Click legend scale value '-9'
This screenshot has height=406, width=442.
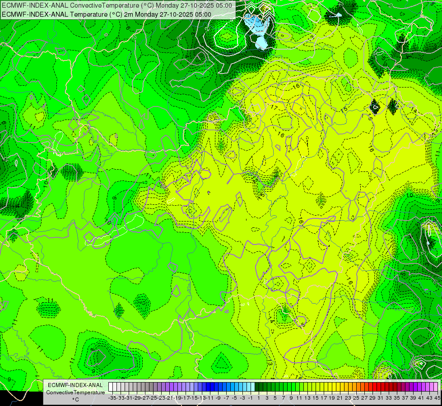tap(218, 398)
